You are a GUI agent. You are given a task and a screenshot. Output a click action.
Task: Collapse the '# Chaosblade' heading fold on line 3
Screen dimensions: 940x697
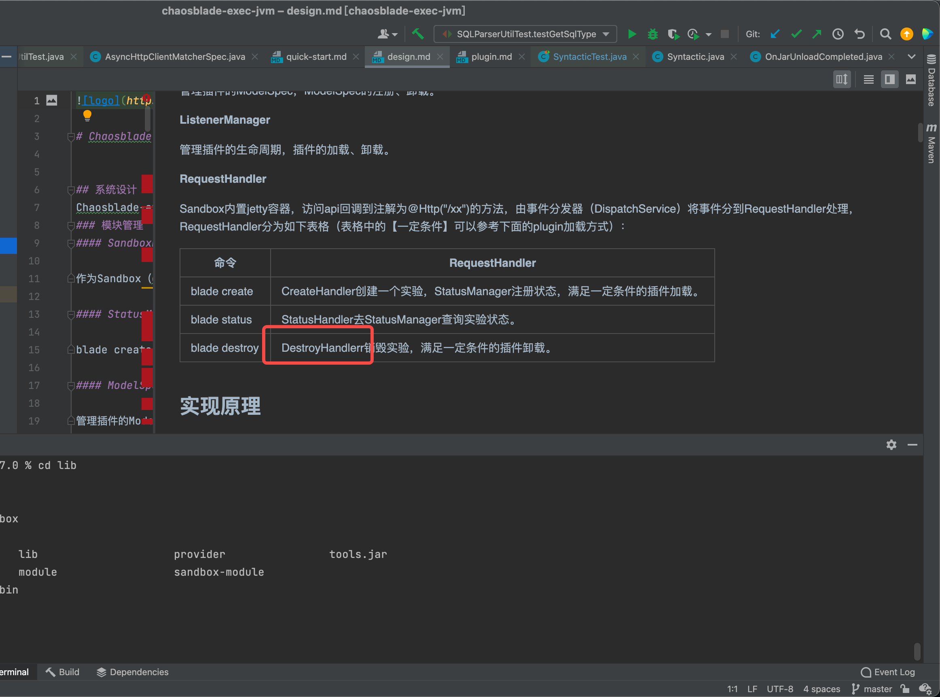point(70,137)
